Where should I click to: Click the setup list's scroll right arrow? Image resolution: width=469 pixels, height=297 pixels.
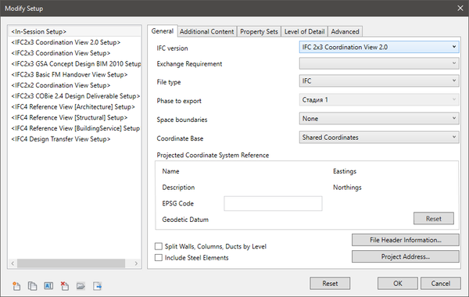[136, 263]
